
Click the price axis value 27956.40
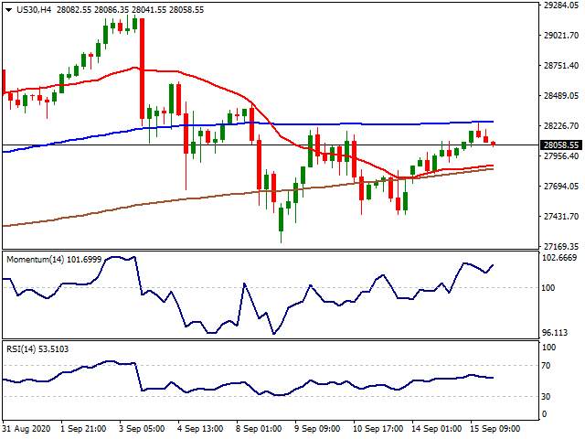point(561,155)
